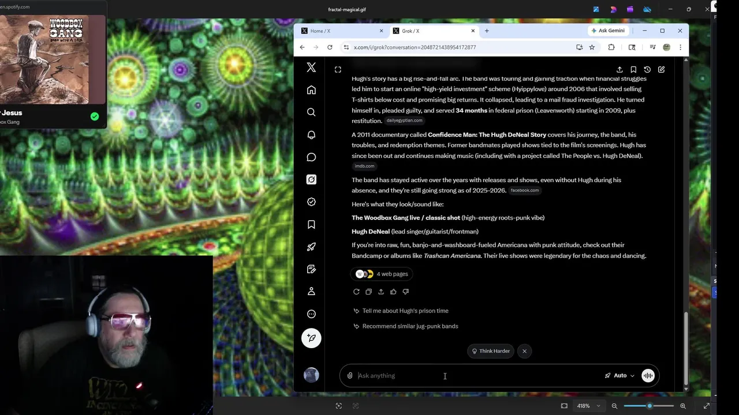The height and width of the screenshot is (415, 739).
Task: Close the Home / X tab
Action: point(381,31)
